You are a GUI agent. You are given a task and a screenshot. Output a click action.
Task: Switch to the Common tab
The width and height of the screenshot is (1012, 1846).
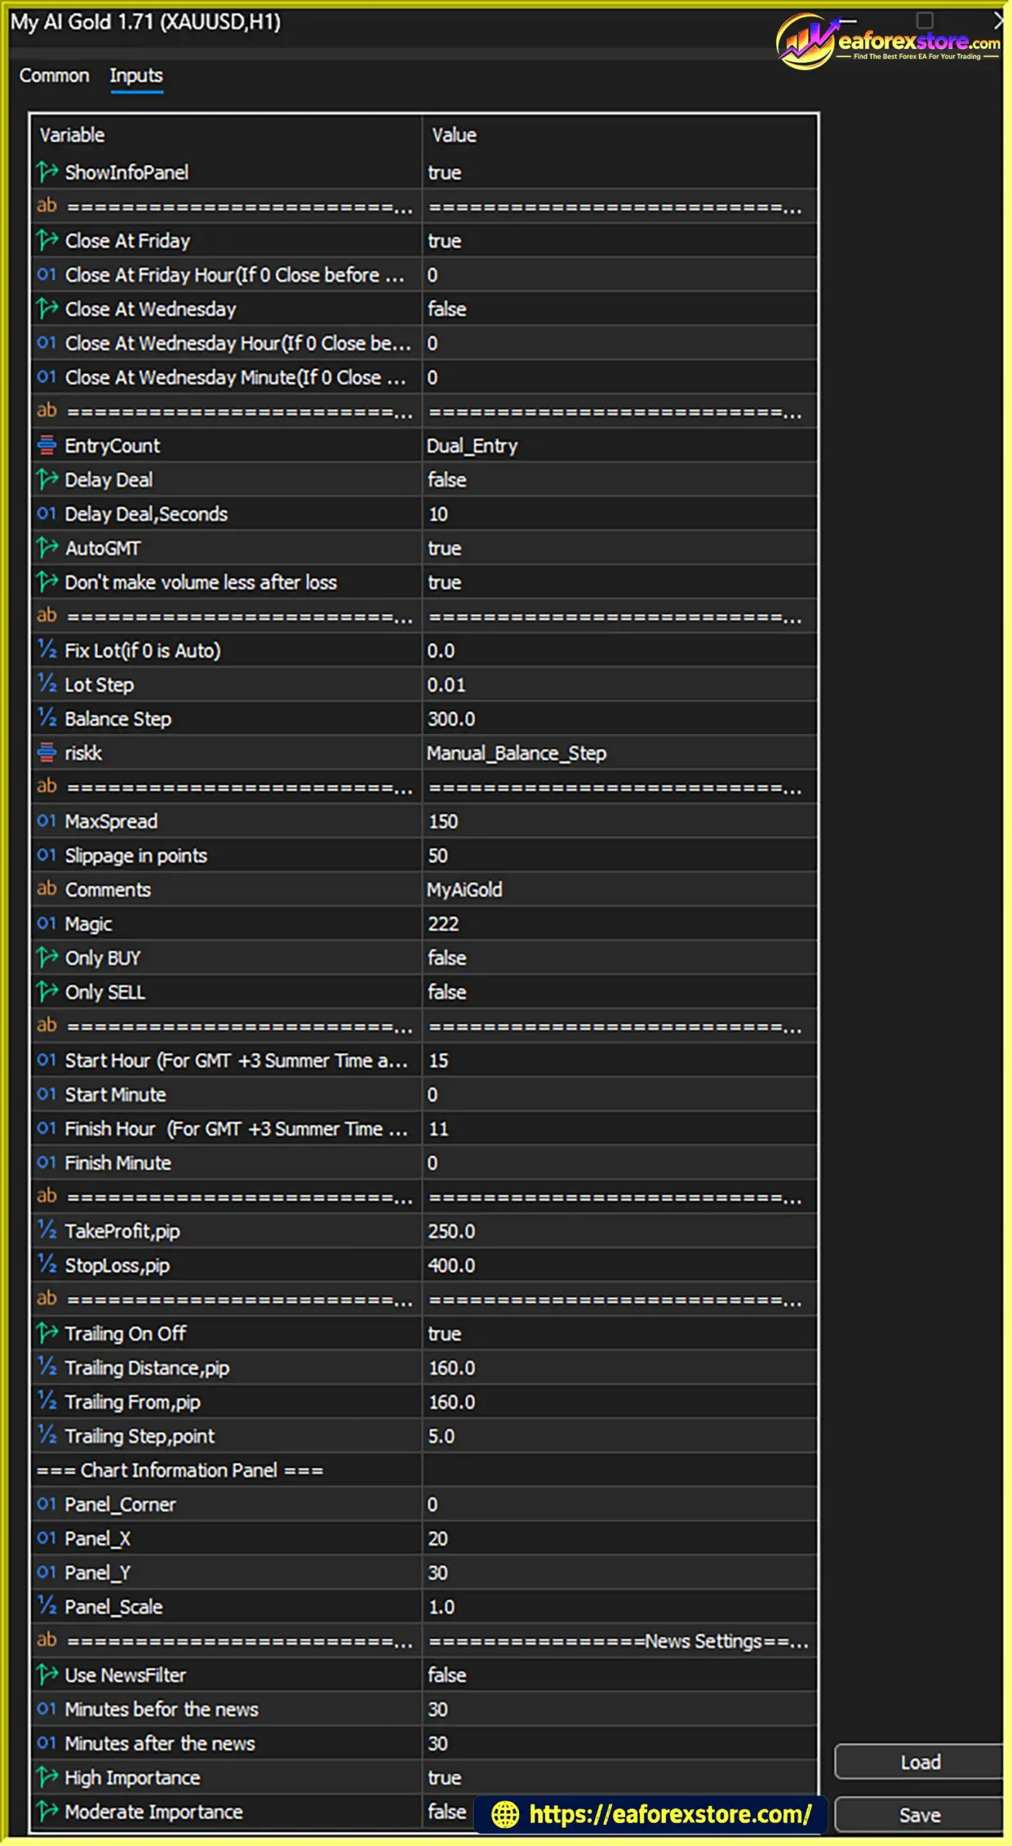coord(54,76)
